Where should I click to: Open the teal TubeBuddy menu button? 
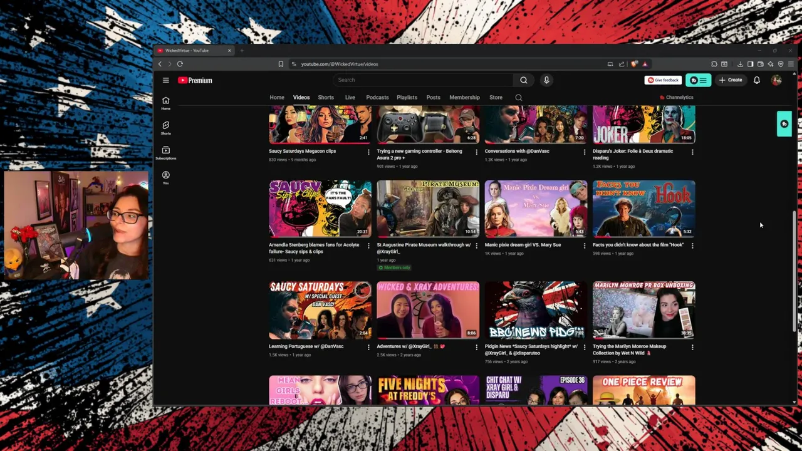[698, 80]
